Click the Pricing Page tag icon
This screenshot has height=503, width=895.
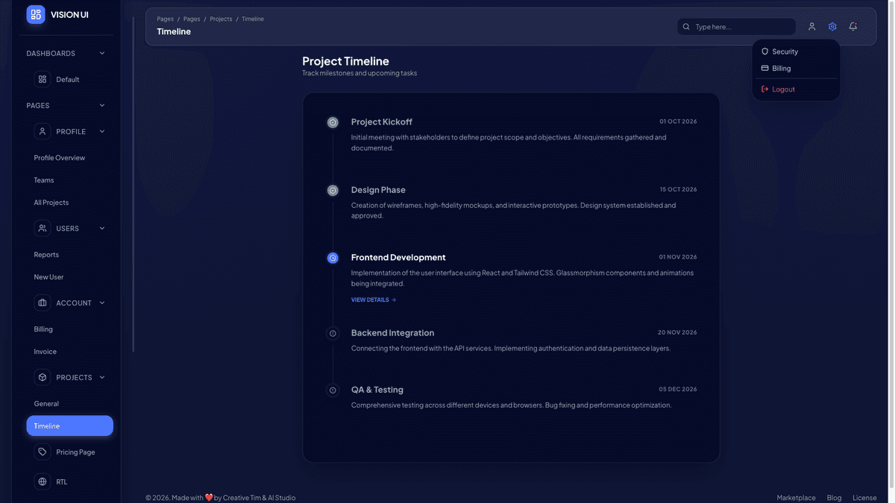click(x=43, y=452)
